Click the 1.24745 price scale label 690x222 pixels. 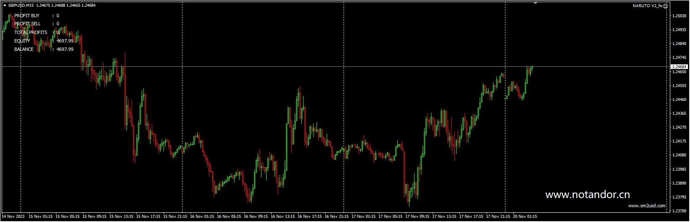[679, 58]
